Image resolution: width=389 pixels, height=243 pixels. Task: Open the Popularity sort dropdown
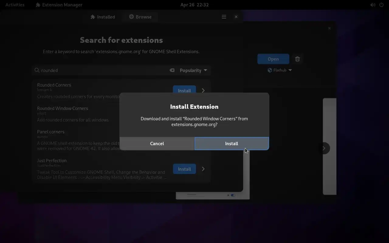(194, 70)
